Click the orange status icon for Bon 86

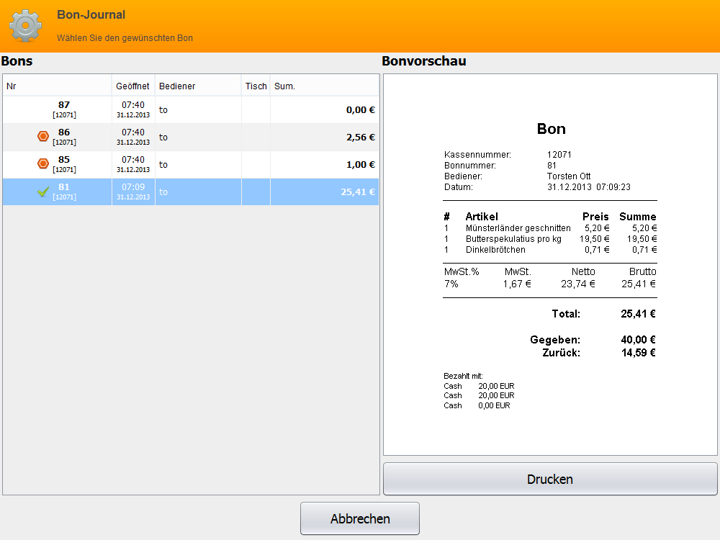coord(43,136)
